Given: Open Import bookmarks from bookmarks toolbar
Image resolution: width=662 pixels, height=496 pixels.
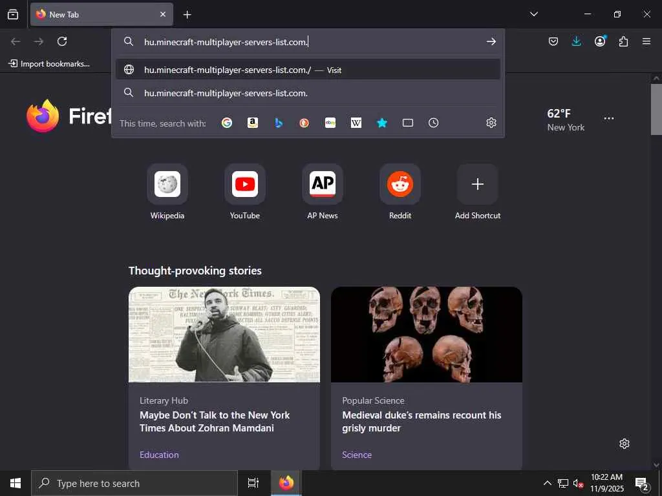Looking at the screenshot, I should pyautogui.click(x=49, y=64).
